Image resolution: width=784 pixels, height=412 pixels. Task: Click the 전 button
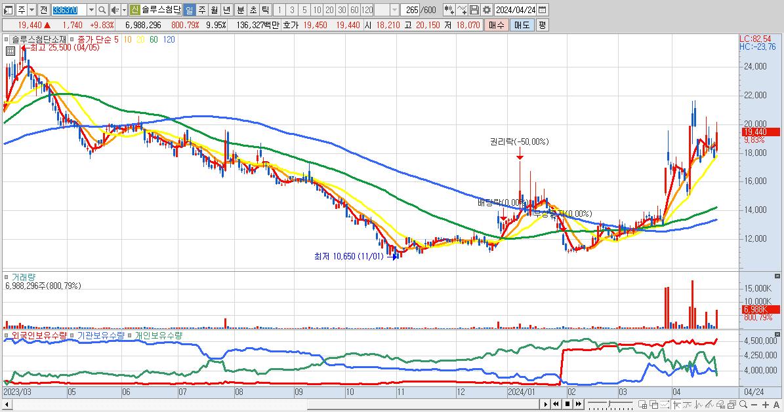(x=43, y=9)
